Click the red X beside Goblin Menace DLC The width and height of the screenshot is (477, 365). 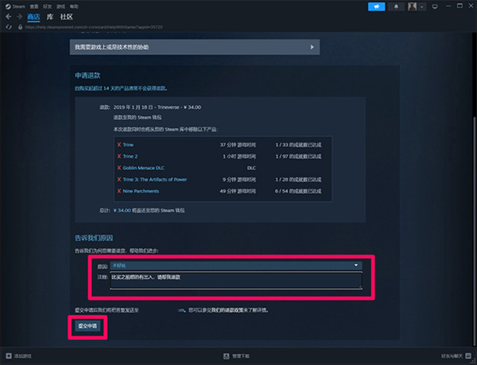[x=119, y=168]
